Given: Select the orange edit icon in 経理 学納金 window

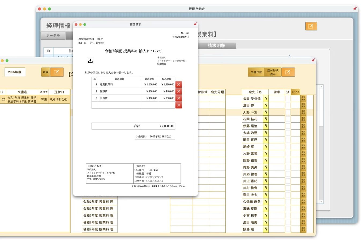Looking at the screenshot, I should tap(311, 26).
